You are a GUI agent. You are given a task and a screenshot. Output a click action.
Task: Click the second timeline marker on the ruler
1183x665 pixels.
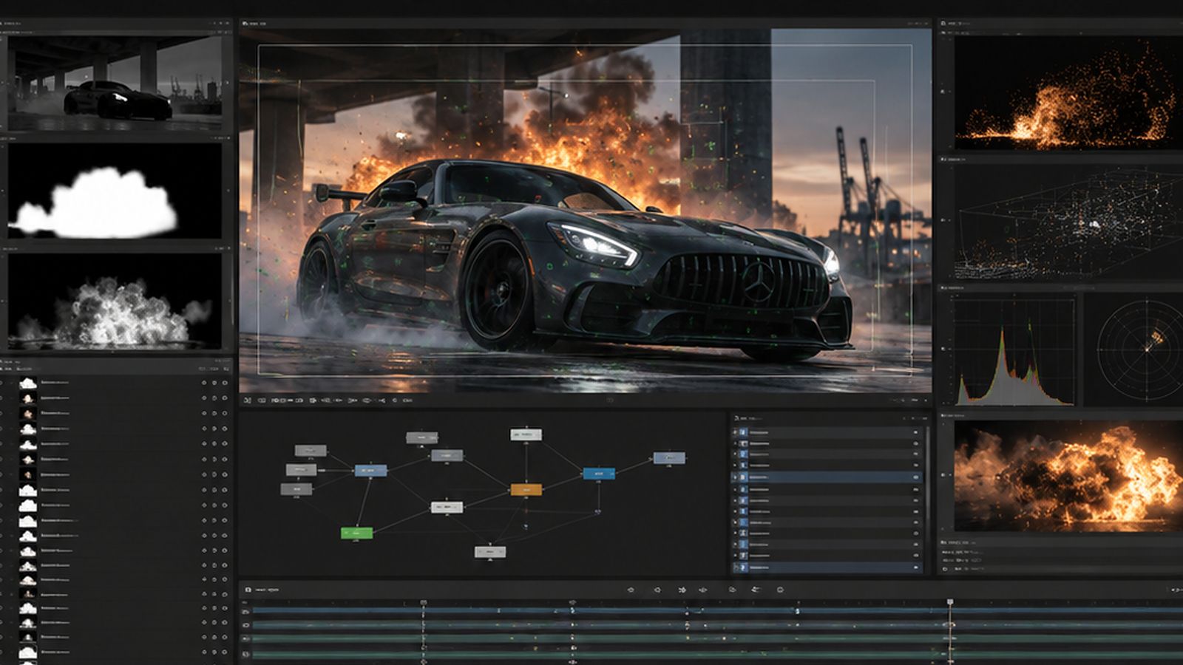point(572,603)
